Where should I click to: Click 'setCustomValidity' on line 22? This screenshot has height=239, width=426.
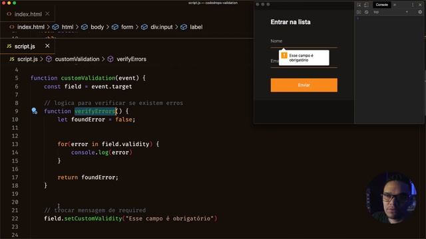(93, 218)
